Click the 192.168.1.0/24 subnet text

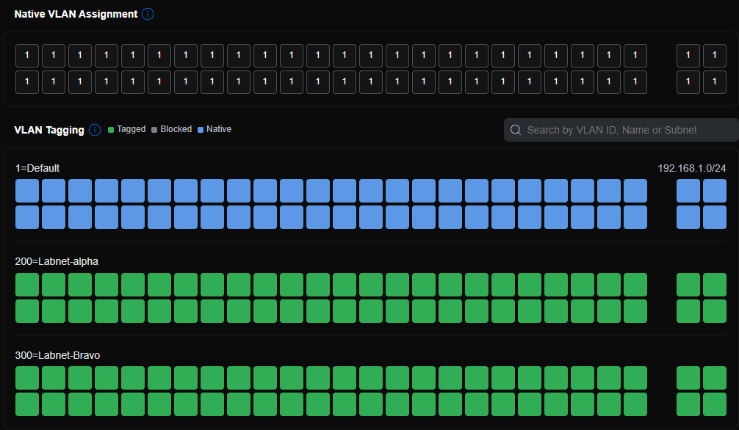691,168
